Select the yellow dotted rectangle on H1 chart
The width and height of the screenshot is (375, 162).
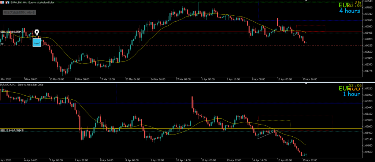pyautogui.click(x=274, y=121)
